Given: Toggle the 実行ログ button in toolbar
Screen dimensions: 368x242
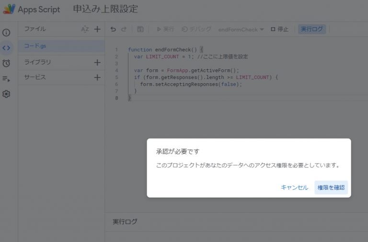Looking at the screenshot, I should click(312, 29).
